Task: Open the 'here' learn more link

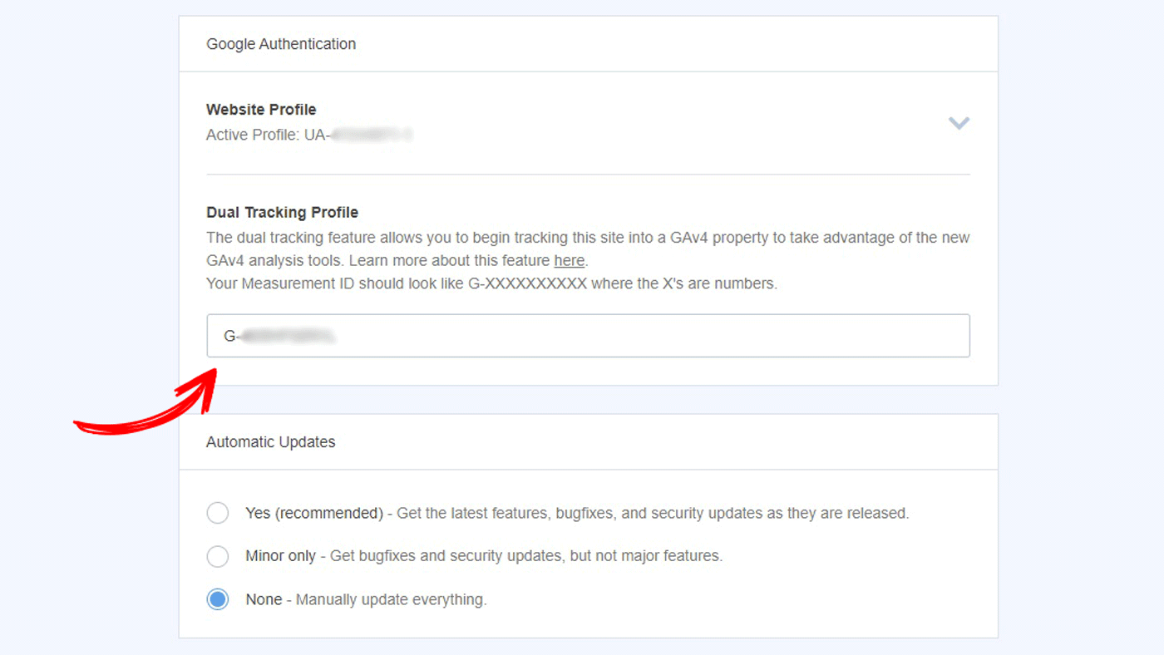Action: point(569,260)
